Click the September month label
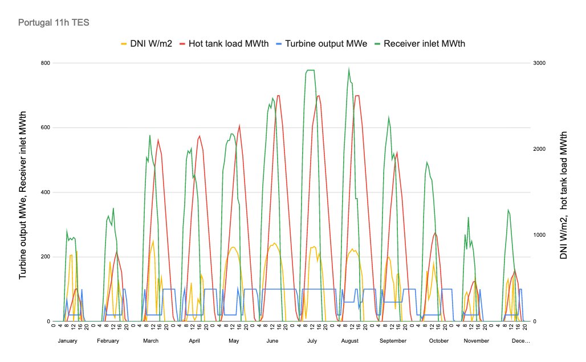 pyautogui.click(x=393, y=341)
